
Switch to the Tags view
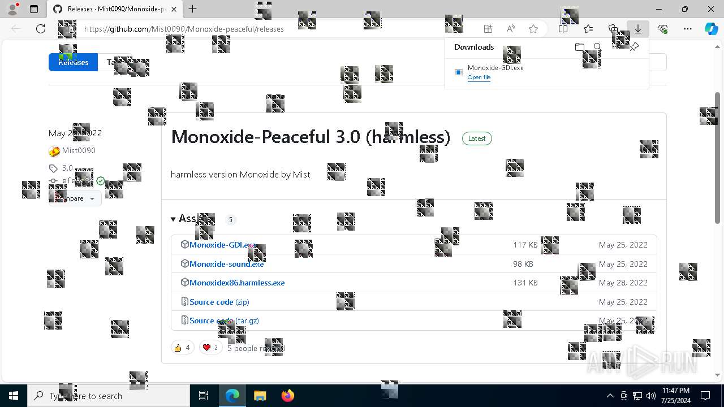115,62
